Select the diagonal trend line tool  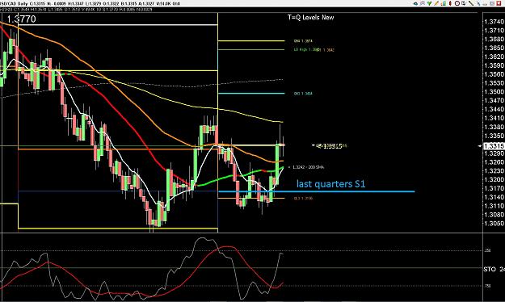tap(471, 3)
